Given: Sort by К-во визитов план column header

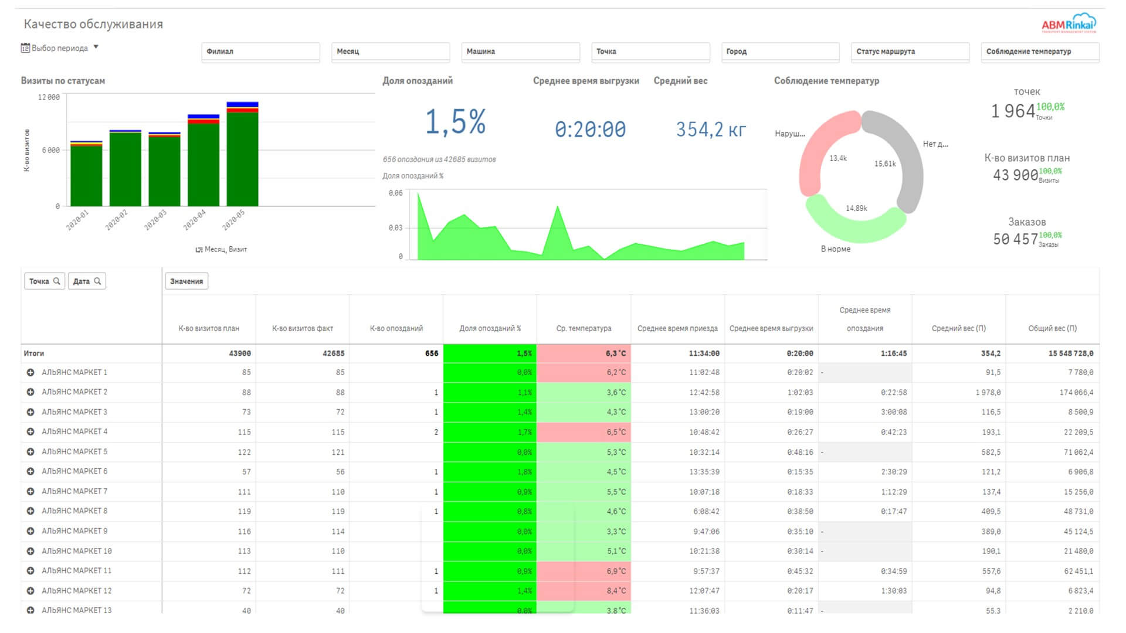Looking at the screenshot, I should [209, 329].
